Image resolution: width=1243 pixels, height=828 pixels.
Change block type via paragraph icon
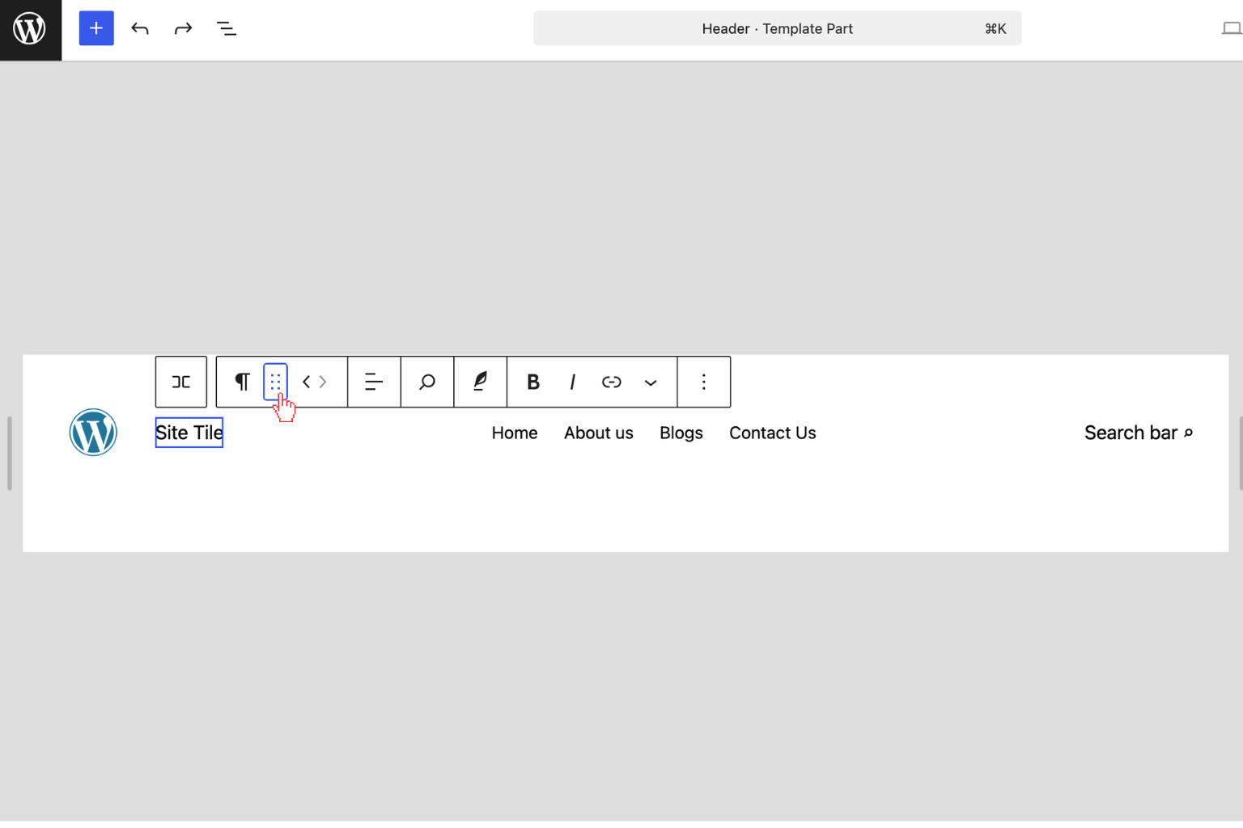[242, 382]
